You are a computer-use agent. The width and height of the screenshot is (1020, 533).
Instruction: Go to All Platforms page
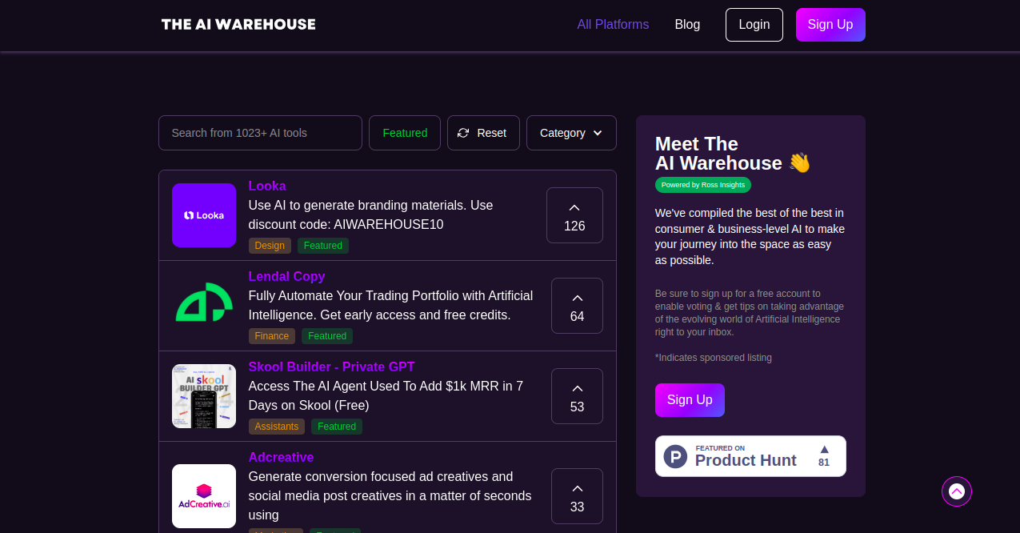[613, 24]
